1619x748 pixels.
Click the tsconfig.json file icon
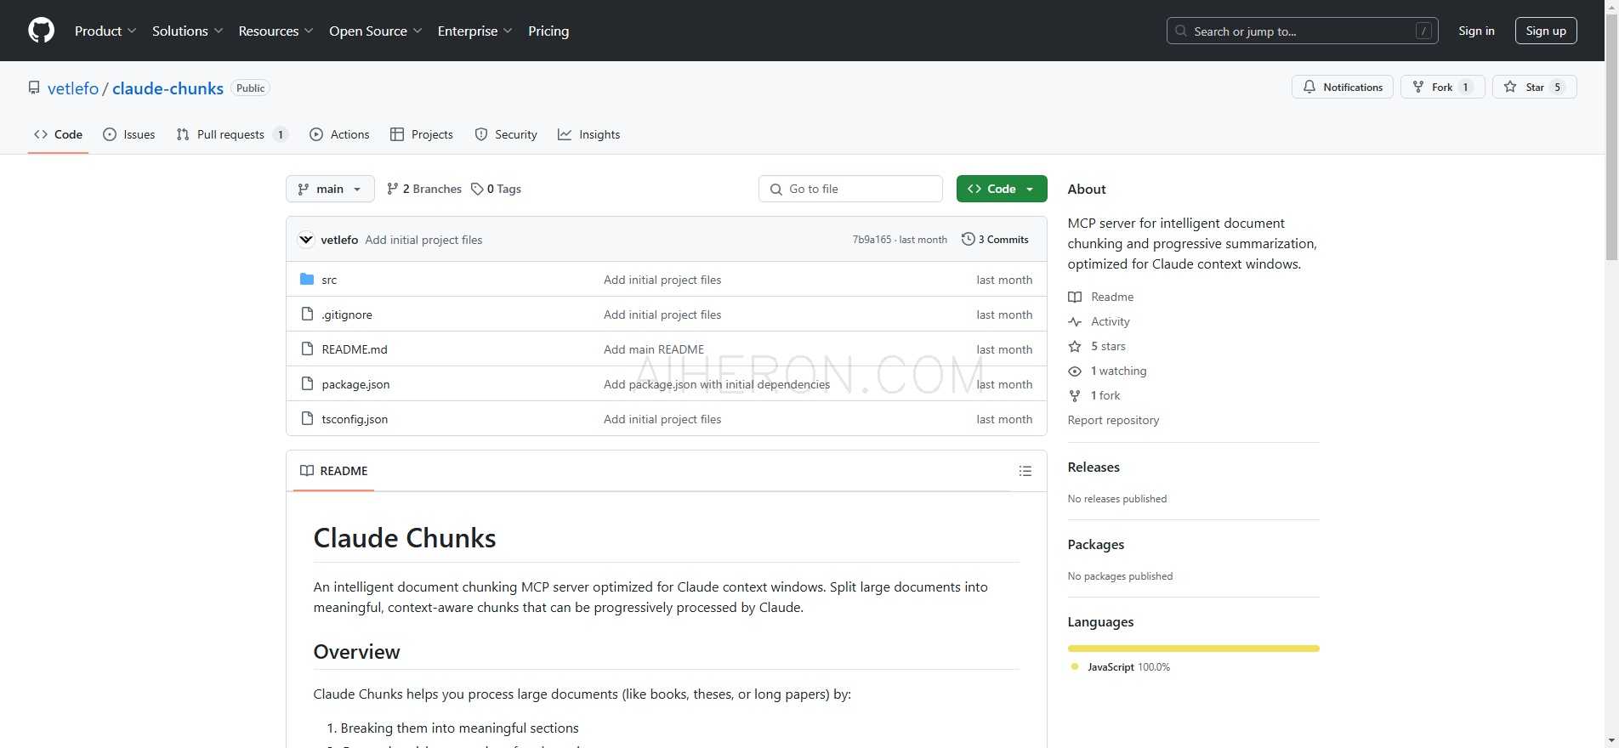point(307,418)
